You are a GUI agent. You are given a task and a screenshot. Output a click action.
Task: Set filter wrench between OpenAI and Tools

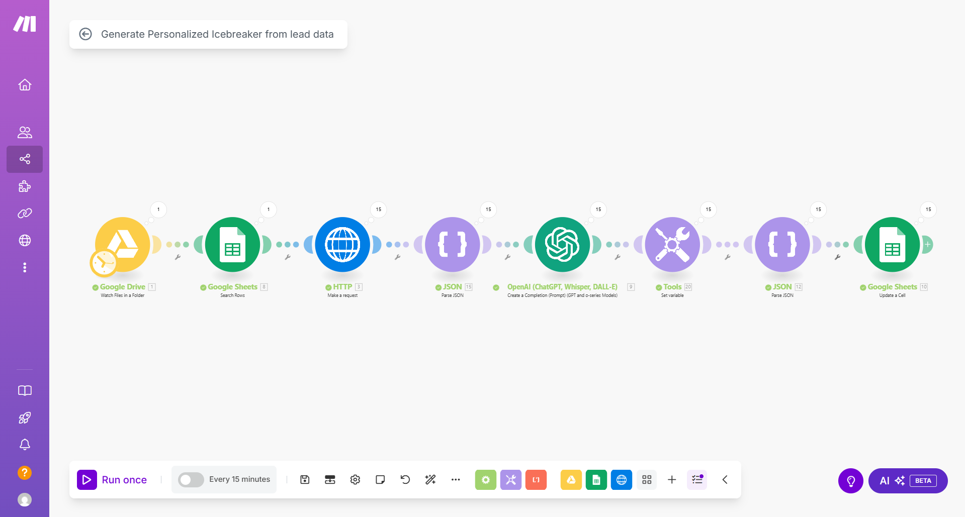[618, 257]
